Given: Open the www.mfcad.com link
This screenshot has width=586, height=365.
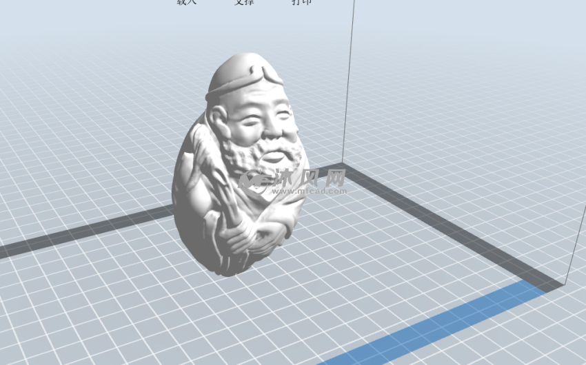Looking at the screenshot, I should coord(312,191).
